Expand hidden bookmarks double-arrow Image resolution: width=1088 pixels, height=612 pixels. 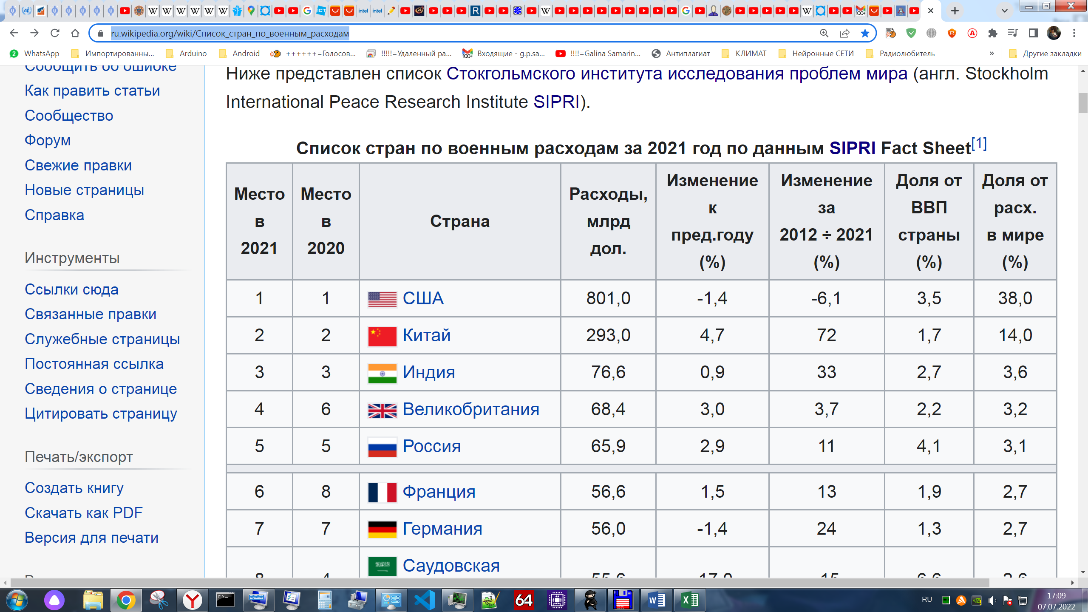[x=992, y=54]
